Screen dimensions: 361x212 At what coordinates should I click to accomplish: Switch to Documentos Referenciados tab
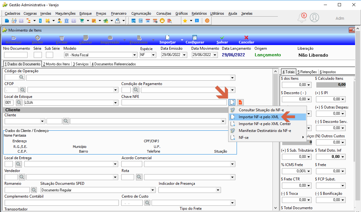coord(114,64)
